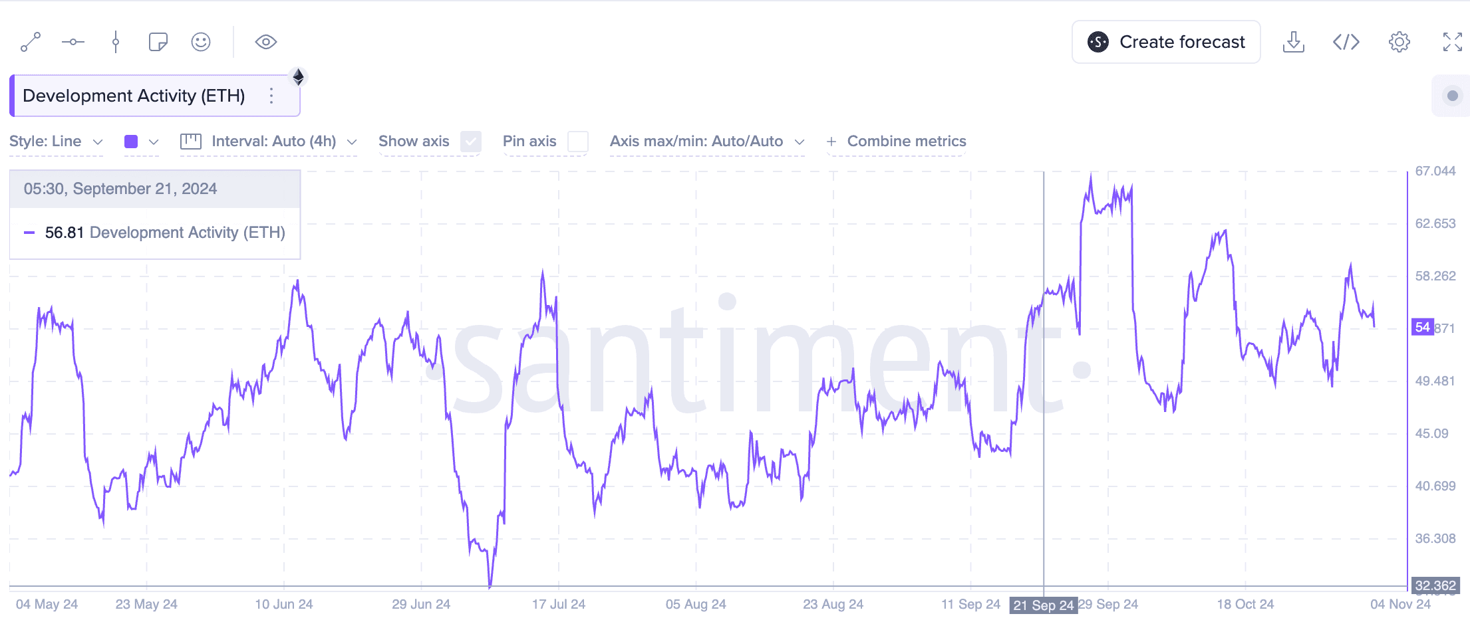
Task: Click the Create forecast button
Action: (1166, 42)
